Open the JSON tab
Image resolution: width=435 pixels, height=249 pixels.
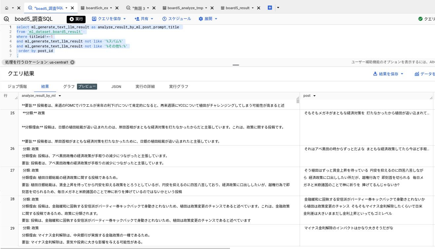116,86
